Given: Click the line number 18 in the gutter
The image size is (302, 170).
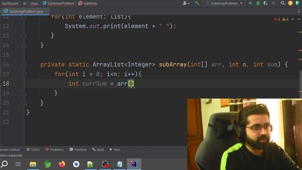Looking at the screenshot, I should point(6,84).
